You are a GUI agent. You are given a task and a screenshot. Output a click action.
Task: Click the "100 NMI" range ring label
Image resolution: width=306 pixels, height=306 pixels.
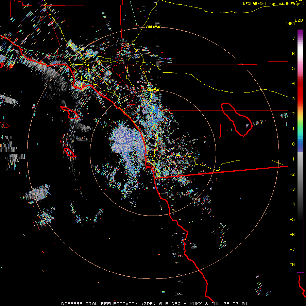pyautogui.click(x=153, y=27)
